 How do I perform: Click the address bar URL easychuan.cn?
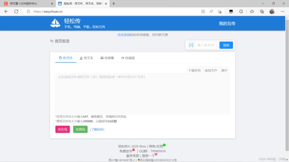pyautogui.click(x=48, y=12)
